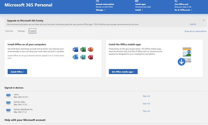This screenshot has width=208, height=125.
Task: Close the Upgrade to Microsoft 365 Family banner
Action: pos(204,21)
